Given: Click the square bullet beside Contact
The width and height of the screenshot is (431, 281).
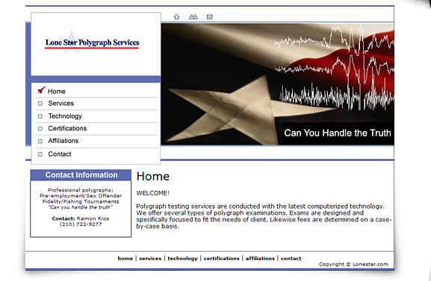Looking at the screenshot, I should (x=40, y=154).
